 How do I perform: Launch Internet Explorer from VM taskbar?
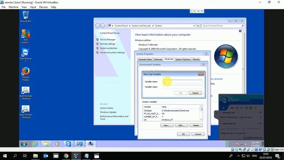tap(35, 144)
